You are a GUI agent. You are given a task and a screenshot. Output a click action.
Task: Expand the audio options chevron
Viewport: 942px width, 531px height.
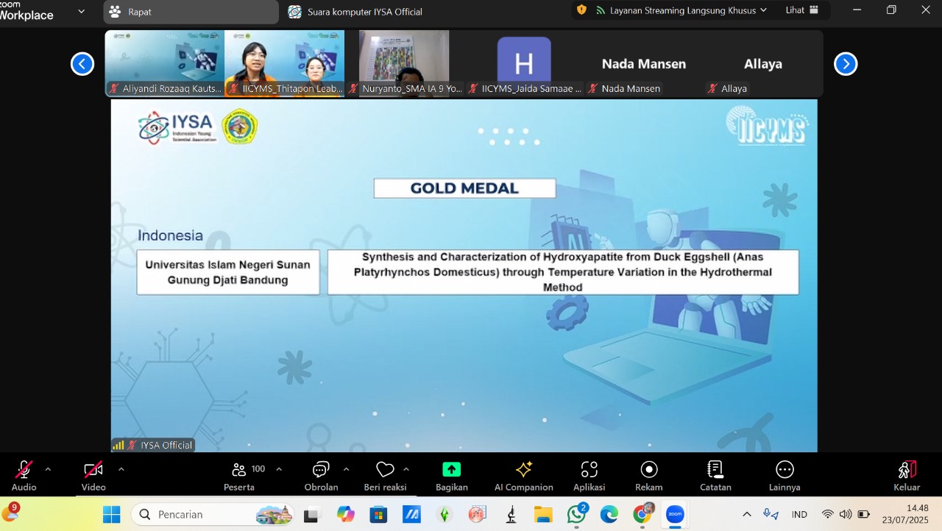(x=49, y=468)
